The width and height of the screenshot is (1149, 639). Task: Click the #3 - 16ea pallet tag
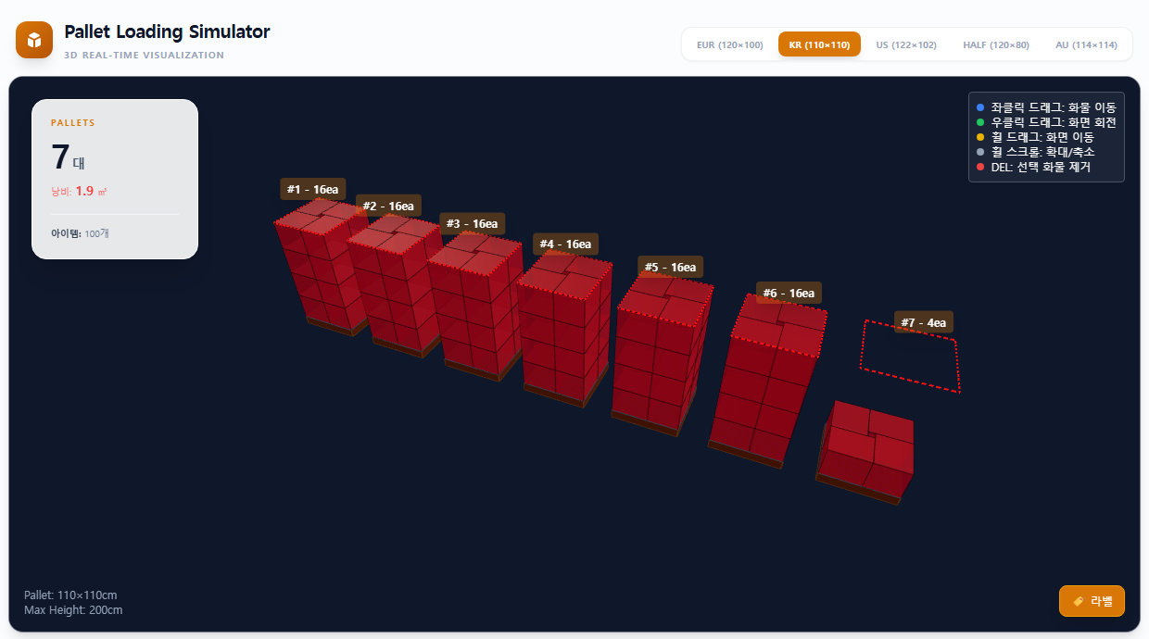[x=472, y=223]
